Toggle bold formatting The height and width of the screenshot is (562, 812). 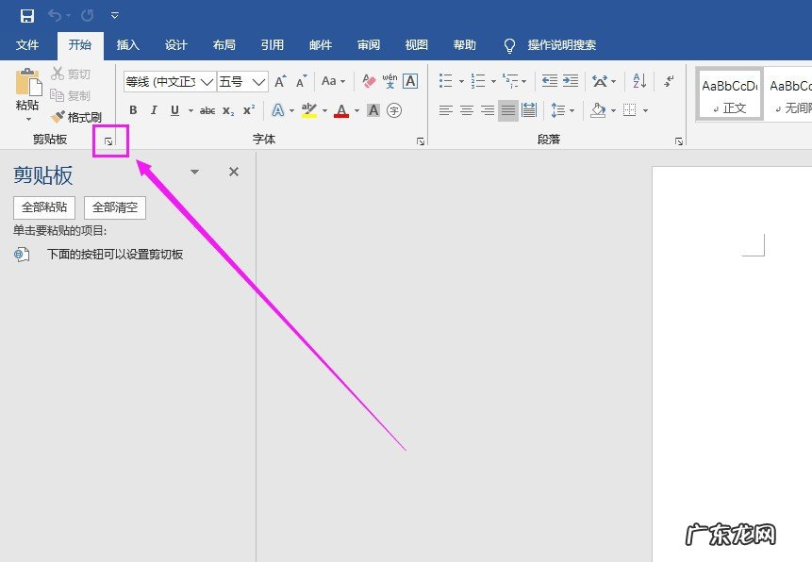click(133, 110)
